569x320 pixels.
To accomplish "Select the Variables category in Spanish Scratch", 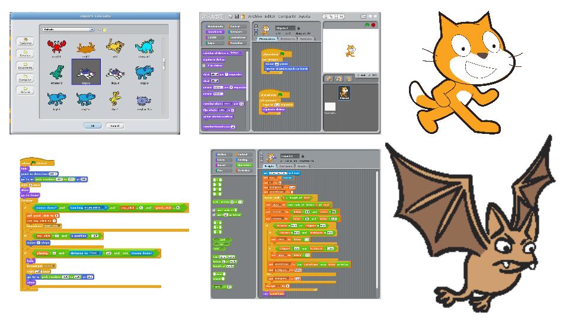I will coord(237,43).
